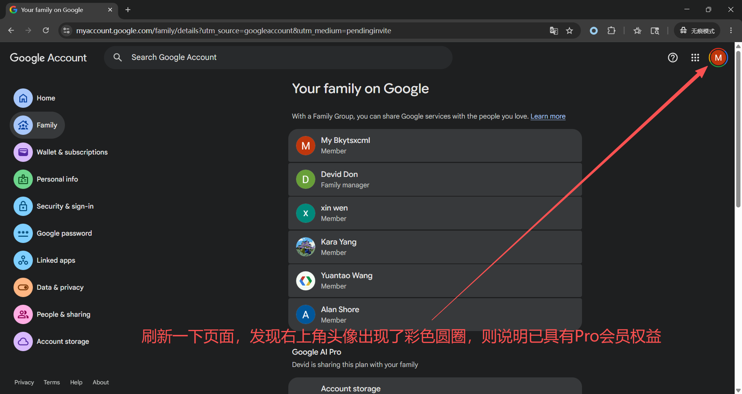Click the search magnifier icon
The width and height of the screenshot is (742, 394).
click(117, 58)
